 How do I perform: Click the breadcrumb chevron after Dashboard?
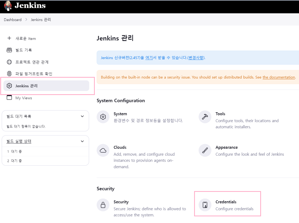click(26, 19)
